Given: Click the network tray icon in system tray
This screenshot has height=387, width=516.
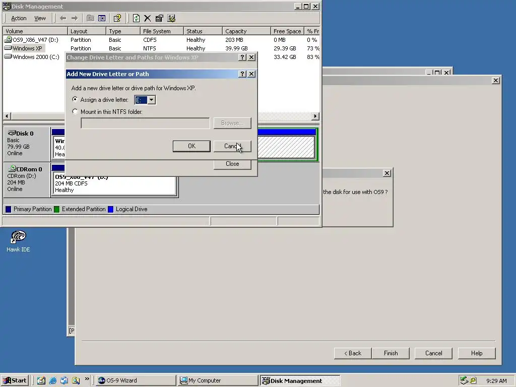Looking at the screenshot, I should click(464, 380).
